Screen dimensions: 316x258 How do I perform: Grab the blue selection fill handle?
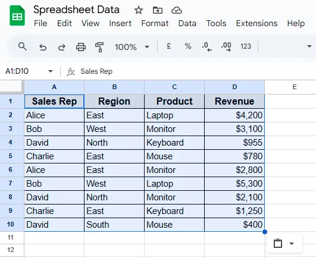265,232
